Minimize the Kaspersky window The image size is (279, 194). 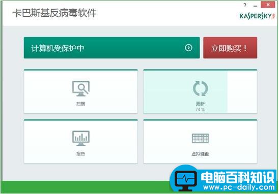(x=256, y=6)
